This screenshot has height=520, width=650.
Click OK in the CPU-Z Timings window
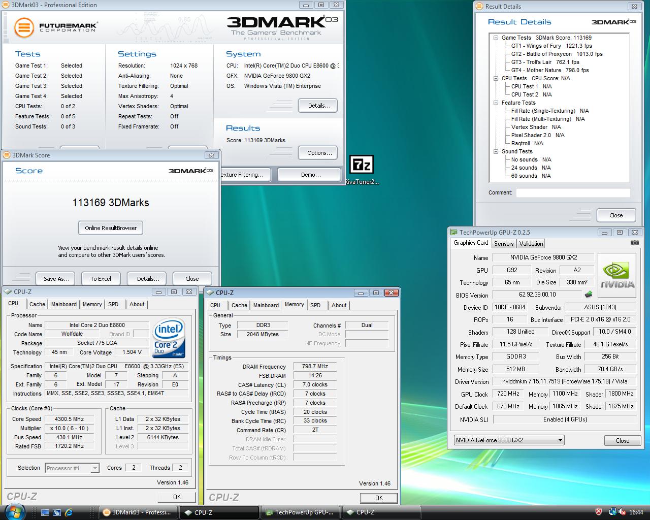point(379,498)
